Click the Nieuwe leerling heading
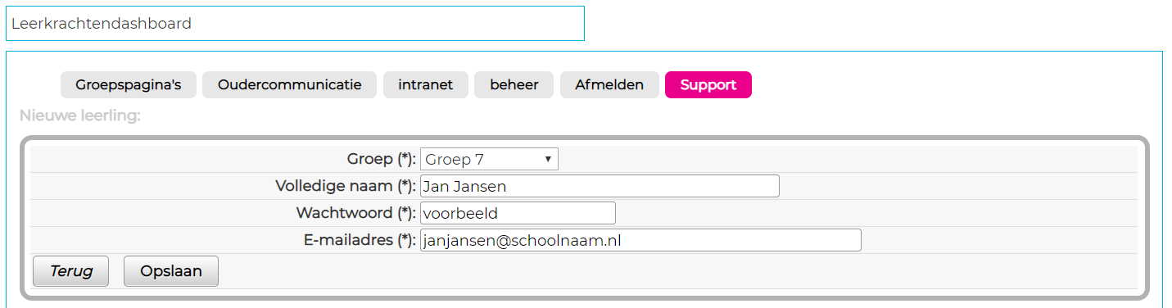This screenshot has width=1172, height=308. click(x=80, y=115)
